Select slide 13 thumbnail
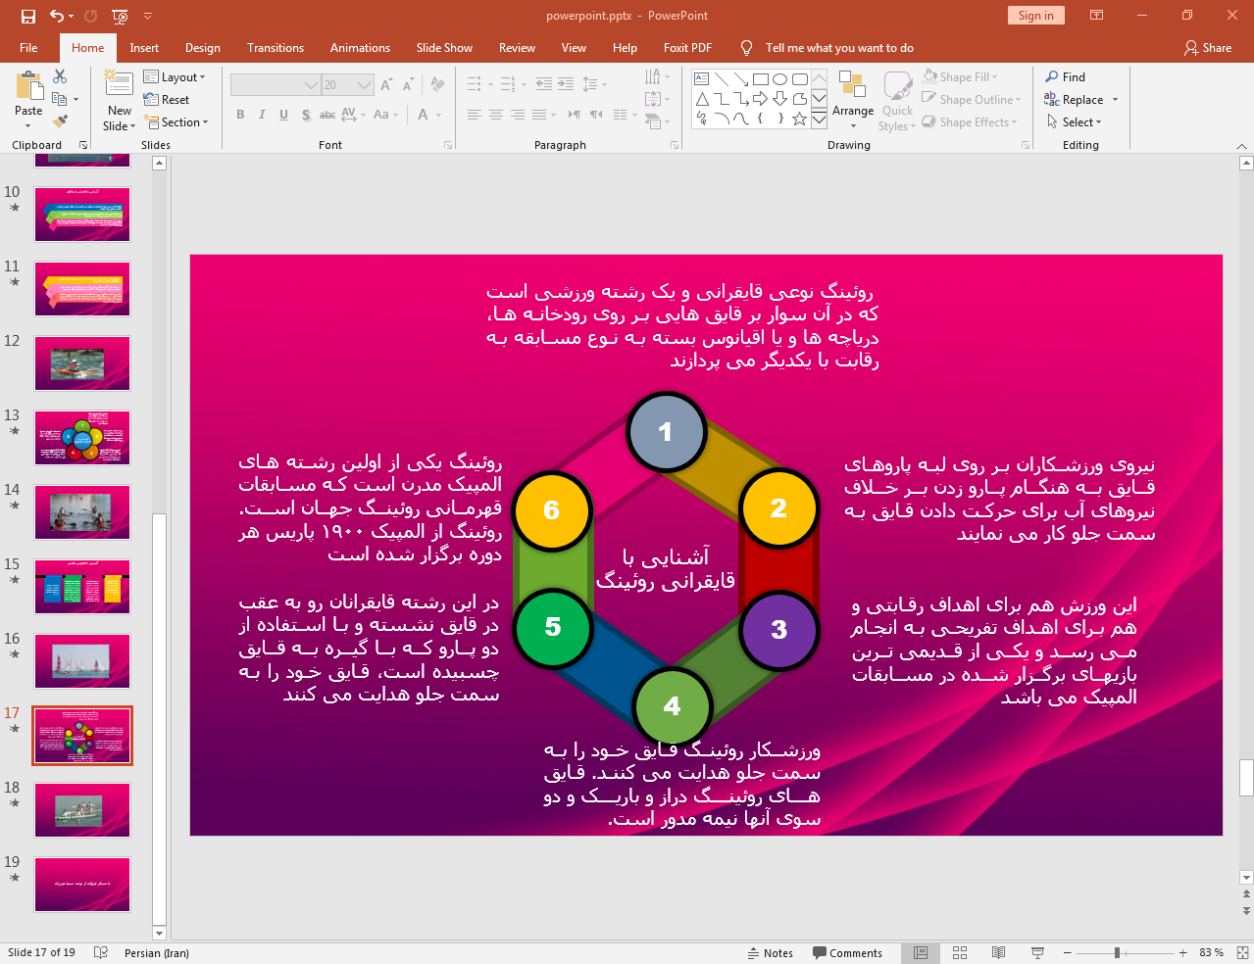 (x=82, y=438)
